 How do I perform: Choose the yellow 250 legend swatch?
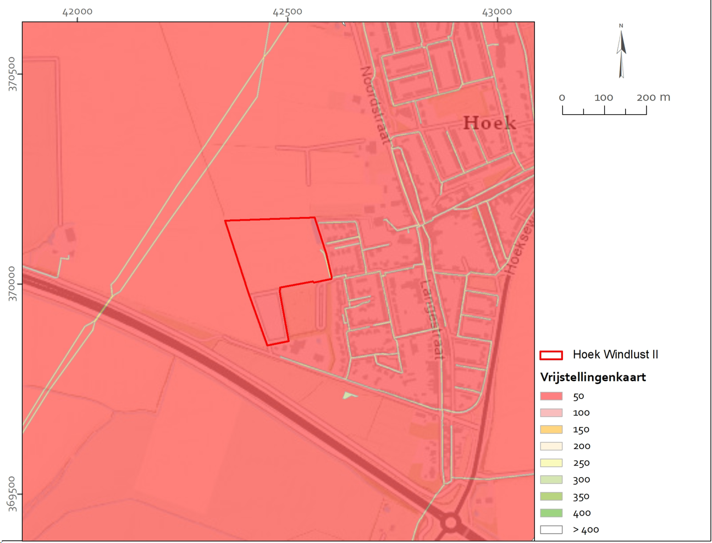(551, 463)
